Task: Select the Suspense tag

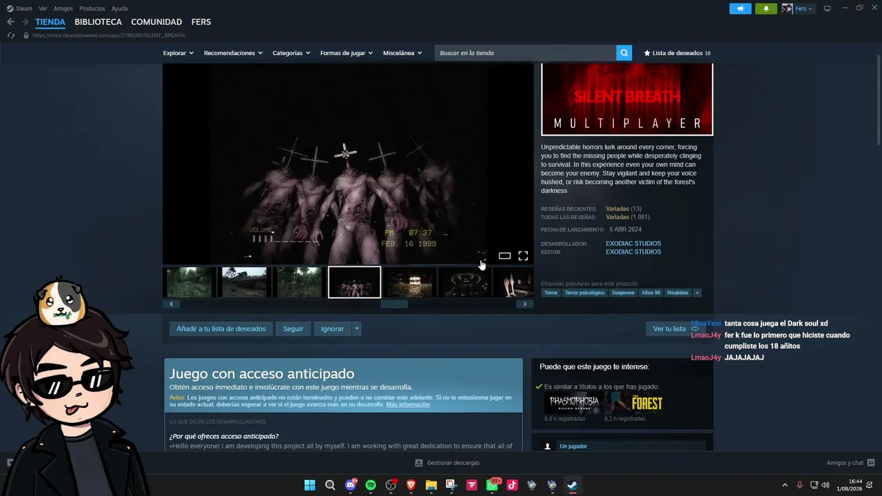Action: (623, 293)
